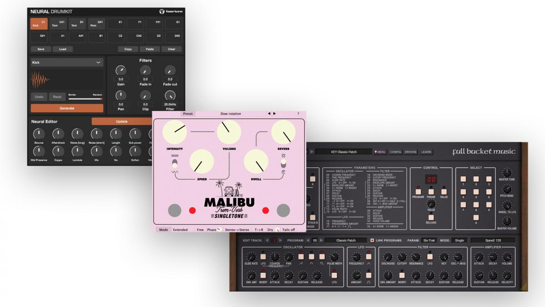Click the Lambda knob in Neural Editor
The image size is (545, 307).
(x=77, y=151)
